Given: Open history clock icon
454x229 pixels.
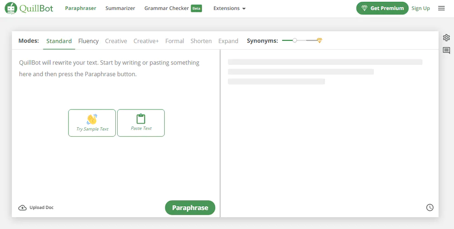Looking at the screenshot, I should (429, 208).
